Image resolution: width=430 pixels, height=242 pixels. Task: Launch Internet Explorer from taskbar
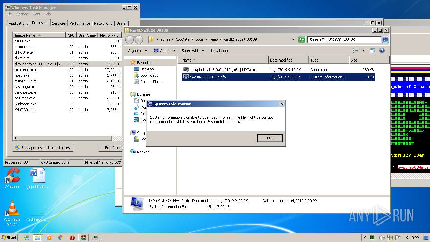pyautogui.click(x=27, y=238)
